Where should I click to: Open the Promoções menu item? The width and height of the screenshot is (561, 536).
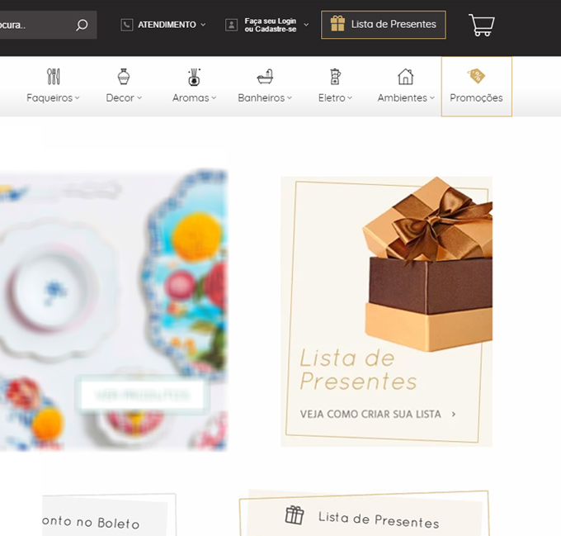(477, 87)
